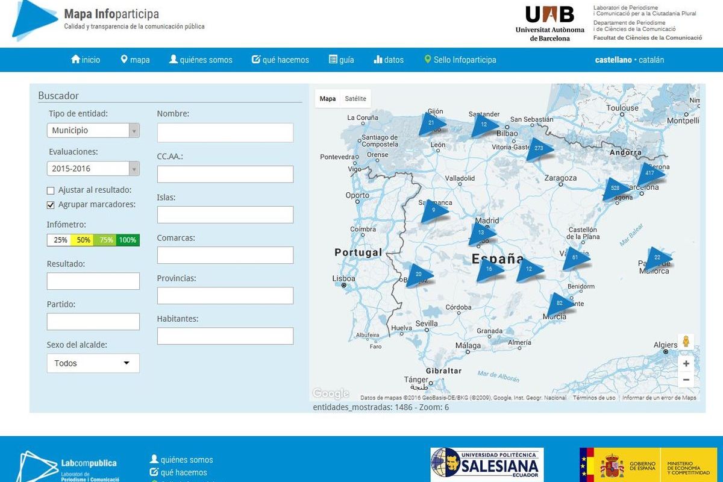Click the Nombre text input field
723x482 pixels.
pyautogui.click(x=225, y=133)
